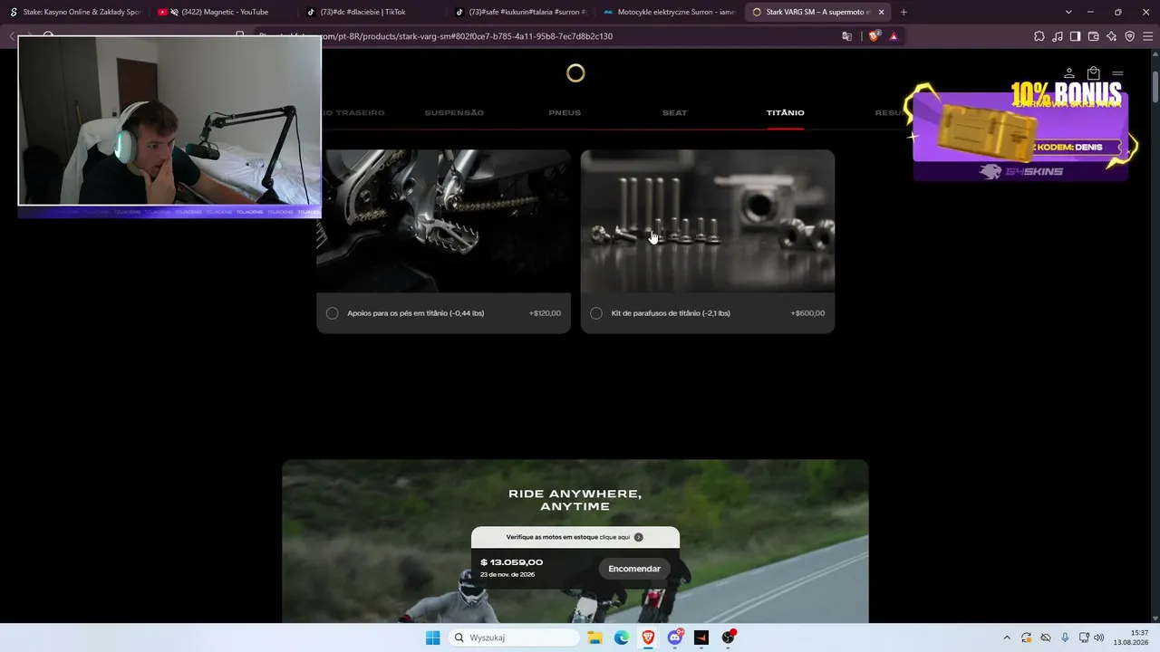
Task: Open the orange-logo app on the taskbar
Action: coord(701,638)
